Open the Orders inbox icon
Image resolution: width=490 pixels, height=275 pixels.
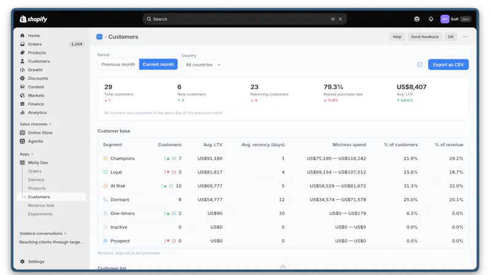22,44
